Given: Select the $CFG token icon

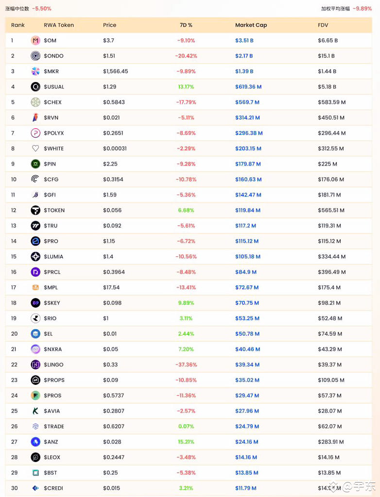Looking at the screenshot, I should coord(35,179).
